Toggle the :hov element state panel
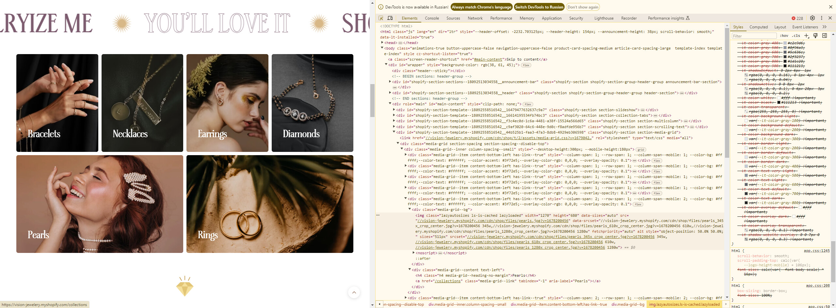 click(784, 36)
